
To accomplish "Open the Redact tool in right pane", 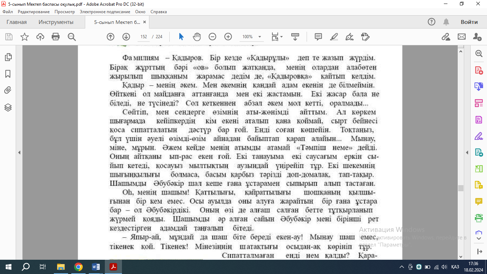I will tap(479, 120).
